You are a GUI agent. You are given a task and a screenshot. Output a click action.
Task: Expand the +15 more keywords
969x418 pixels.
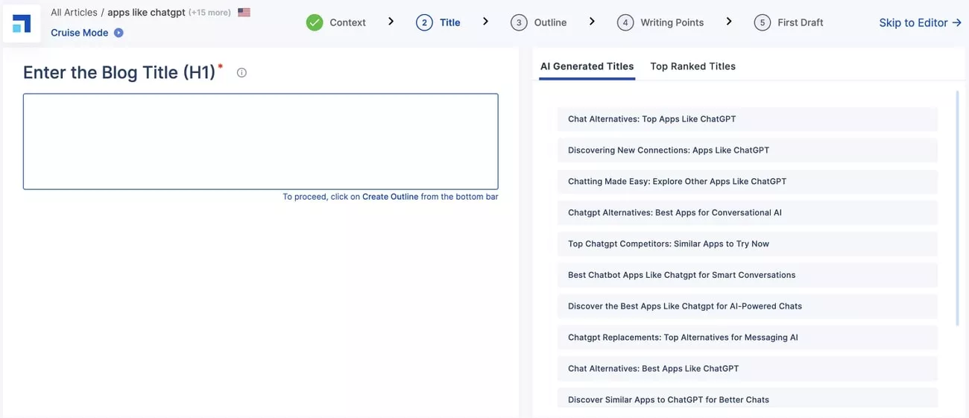209,13
